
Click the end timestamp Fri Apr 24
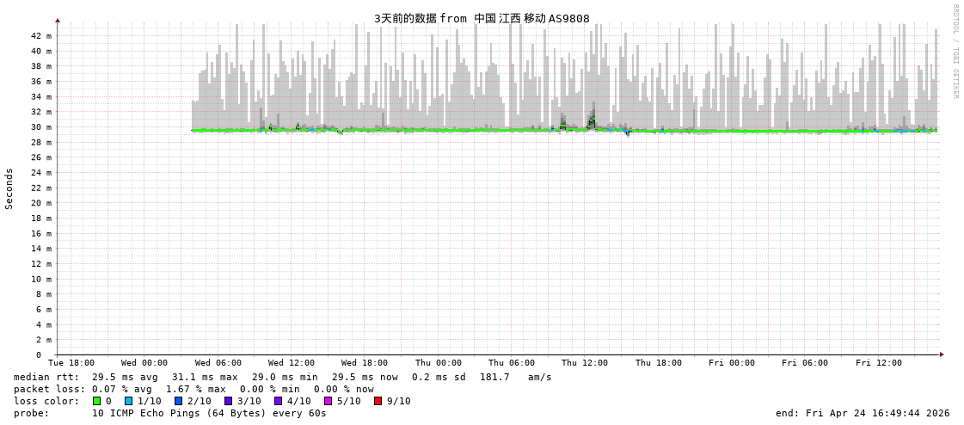point(863,413)
